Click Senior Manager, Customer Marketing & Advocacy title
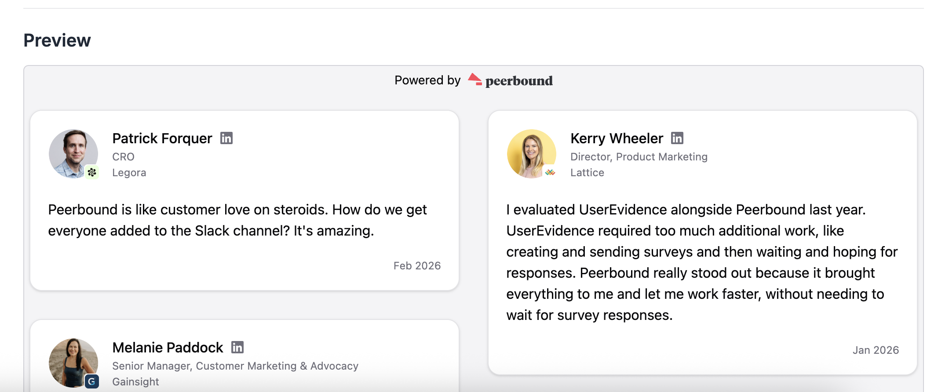Screen dimensions: 949x392 click(235, 366)
